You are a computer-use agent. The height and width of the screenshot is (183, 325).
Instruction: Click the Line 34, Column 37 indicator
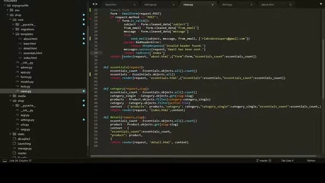click(20, 161)
